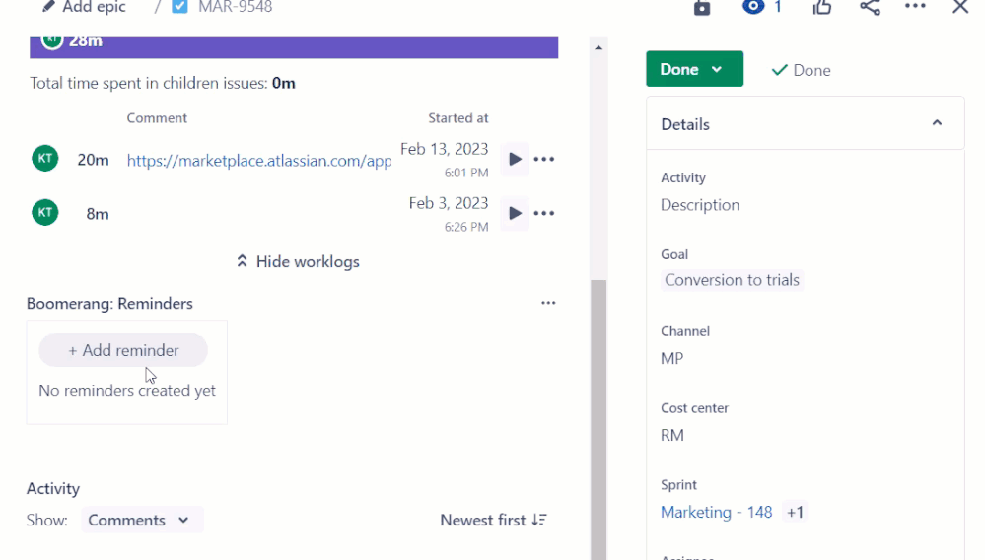Click the Comment column header
The width and height of the screenshot is (985, 560).
click(x=157, y=118)
